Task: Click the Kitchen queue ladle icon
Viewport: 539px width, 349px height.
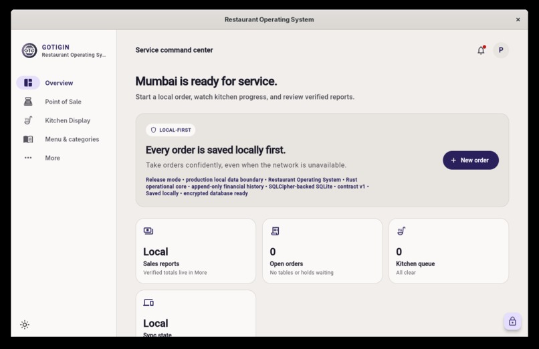Action: (401, 231)
